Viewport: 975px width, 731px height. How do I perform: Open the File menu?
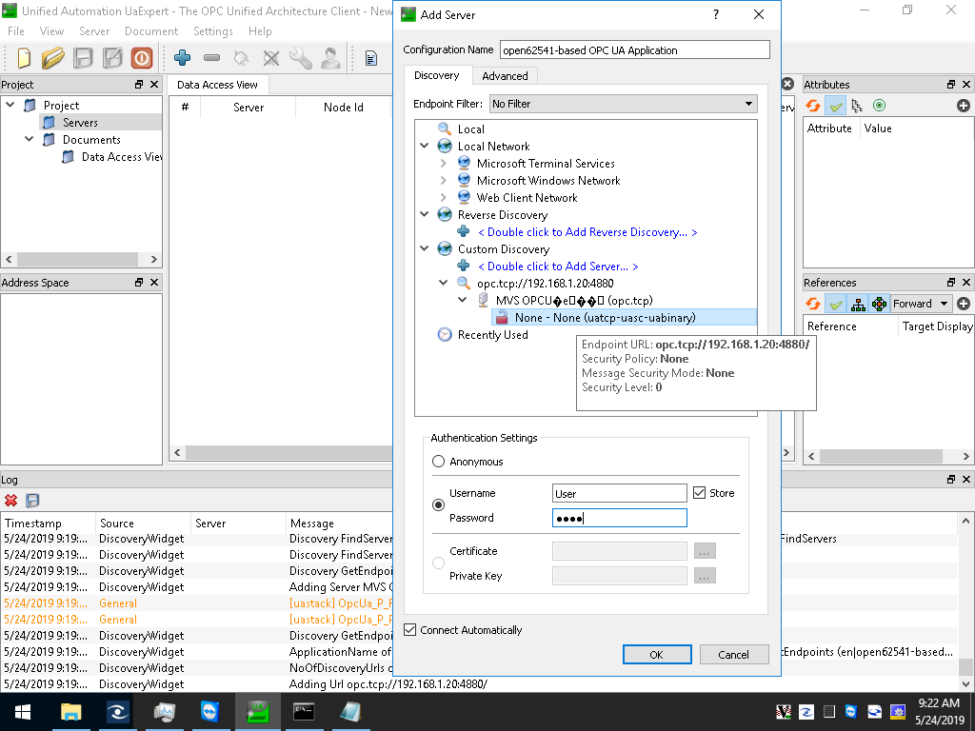coord(16,31)
